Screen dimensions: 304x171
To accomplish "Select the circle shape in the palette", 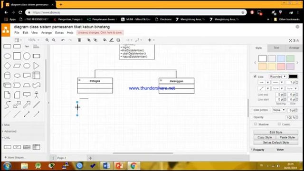I will [x=27, y=56].
